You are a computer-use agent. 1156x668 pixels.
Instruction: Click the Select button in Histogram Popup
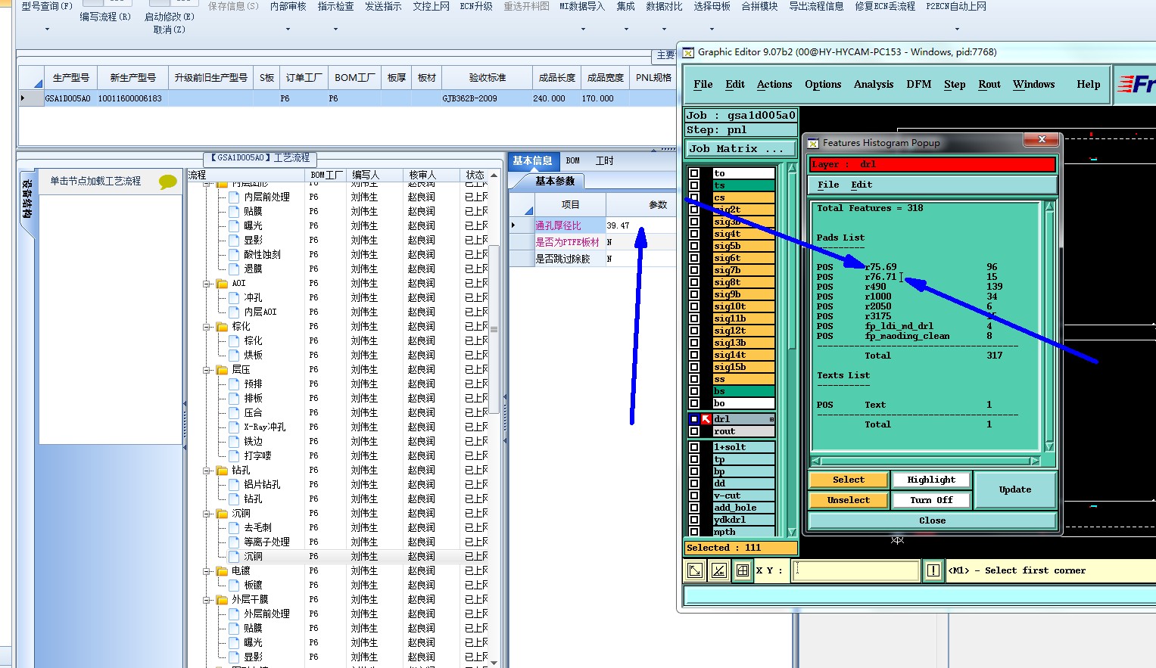coord(848,480)
